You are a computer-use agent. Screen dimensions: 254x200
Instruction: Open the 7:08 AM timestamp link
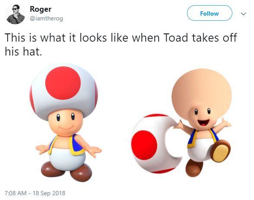pyautogui.click(x=16, y=193)
